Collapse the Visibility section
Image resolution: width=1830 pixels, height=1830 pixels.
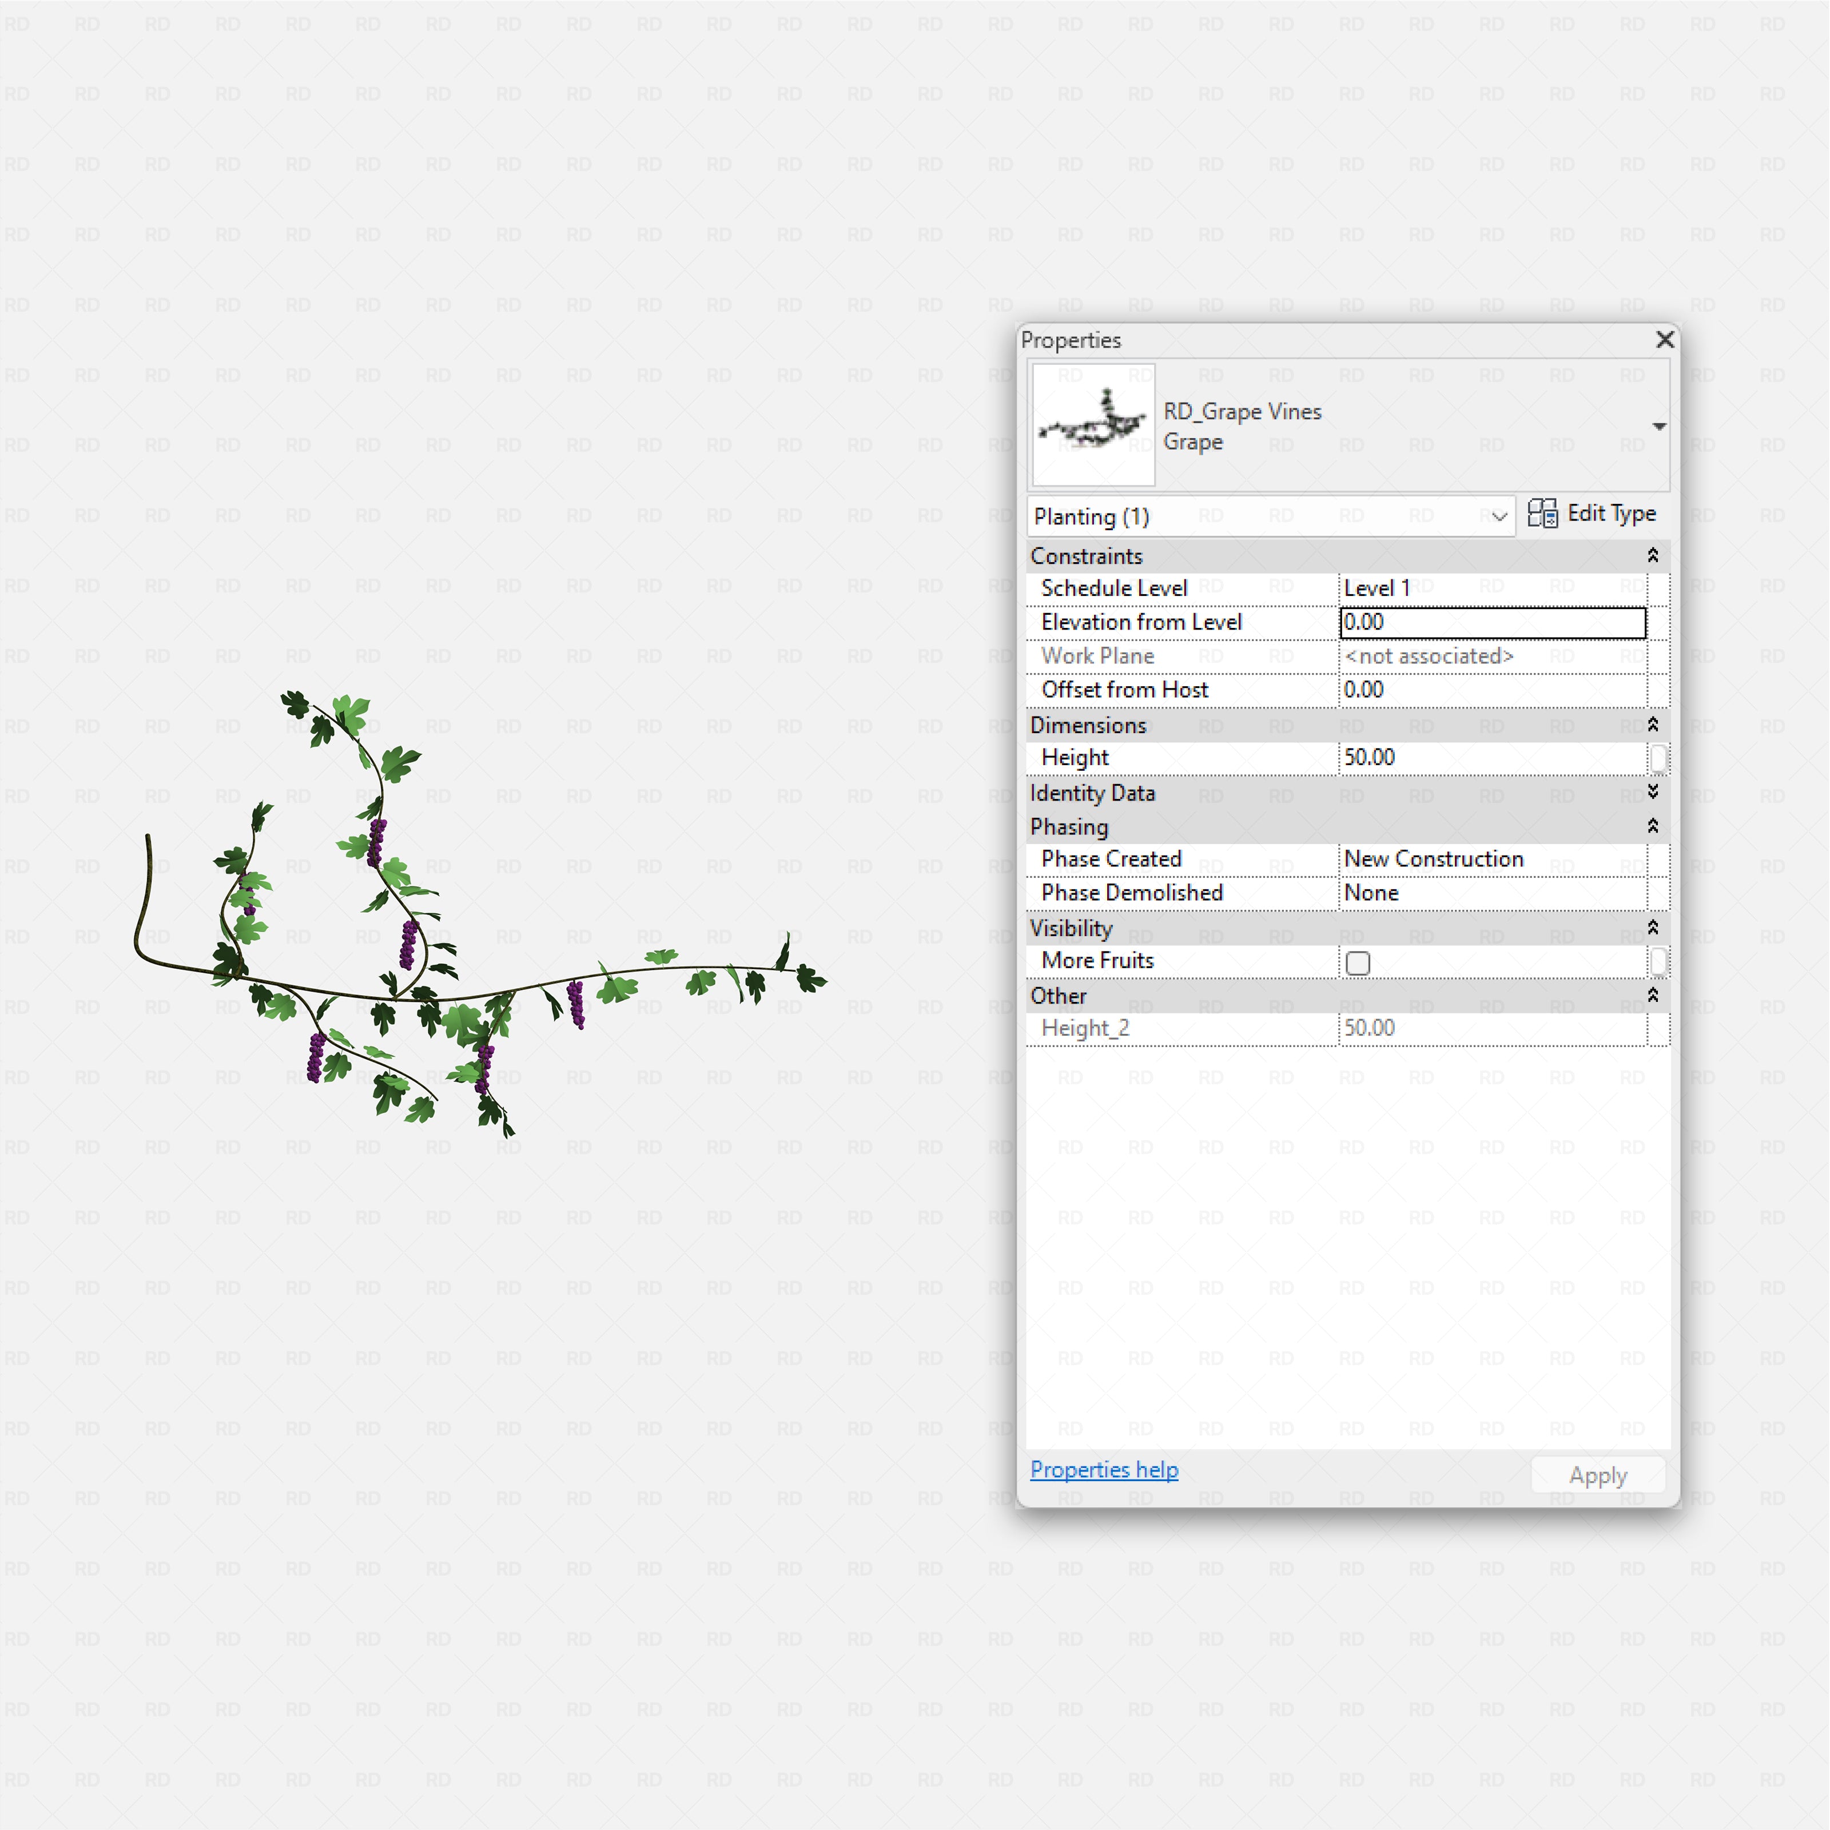point(1653,928)
